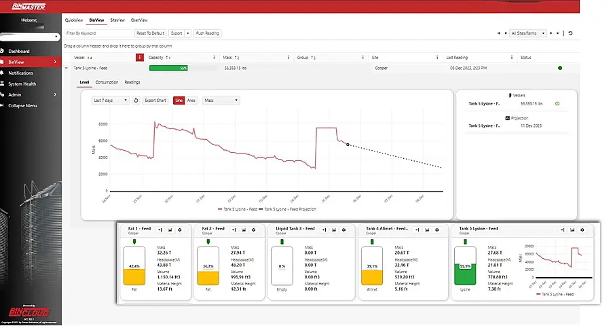Go to last site using skip-forward arrow
The height and width of the screenshot is (328, 611).
click(x=559, y=33)
